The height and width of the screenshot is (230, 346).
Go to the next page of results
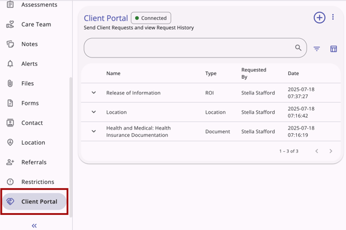coord(331,151)
